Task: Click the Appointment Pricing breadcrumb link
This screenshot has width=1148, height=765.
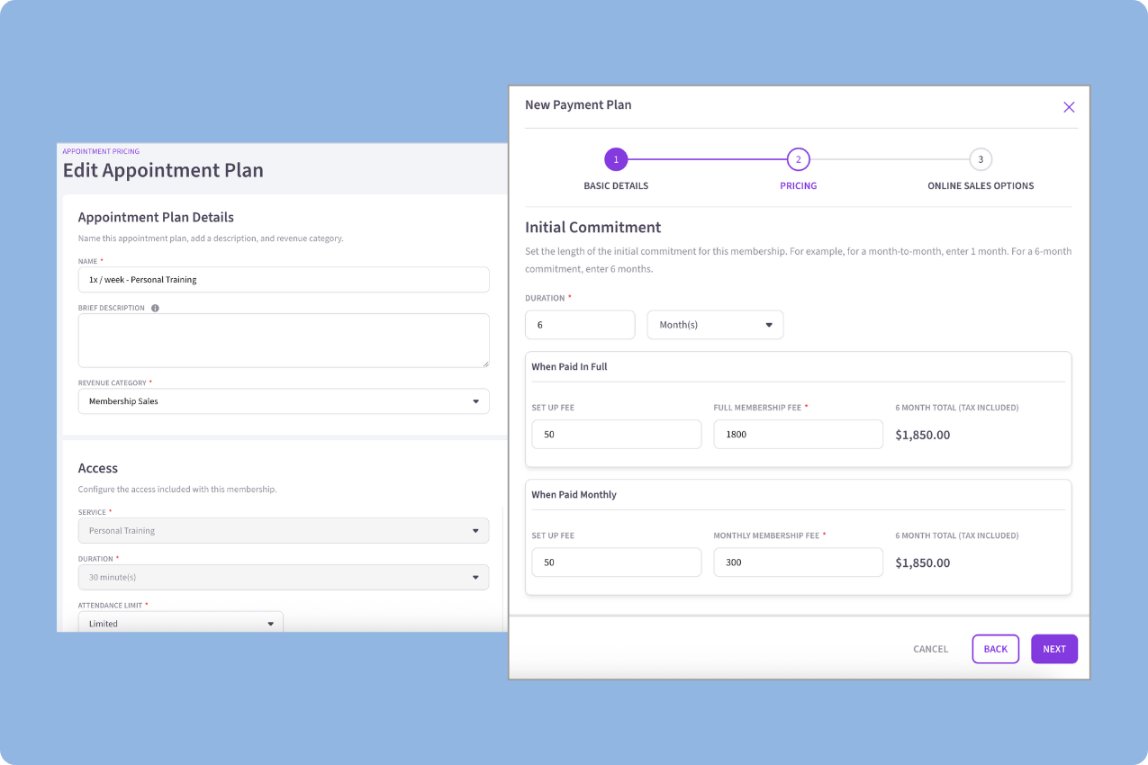Action: (x=101, y=151)
